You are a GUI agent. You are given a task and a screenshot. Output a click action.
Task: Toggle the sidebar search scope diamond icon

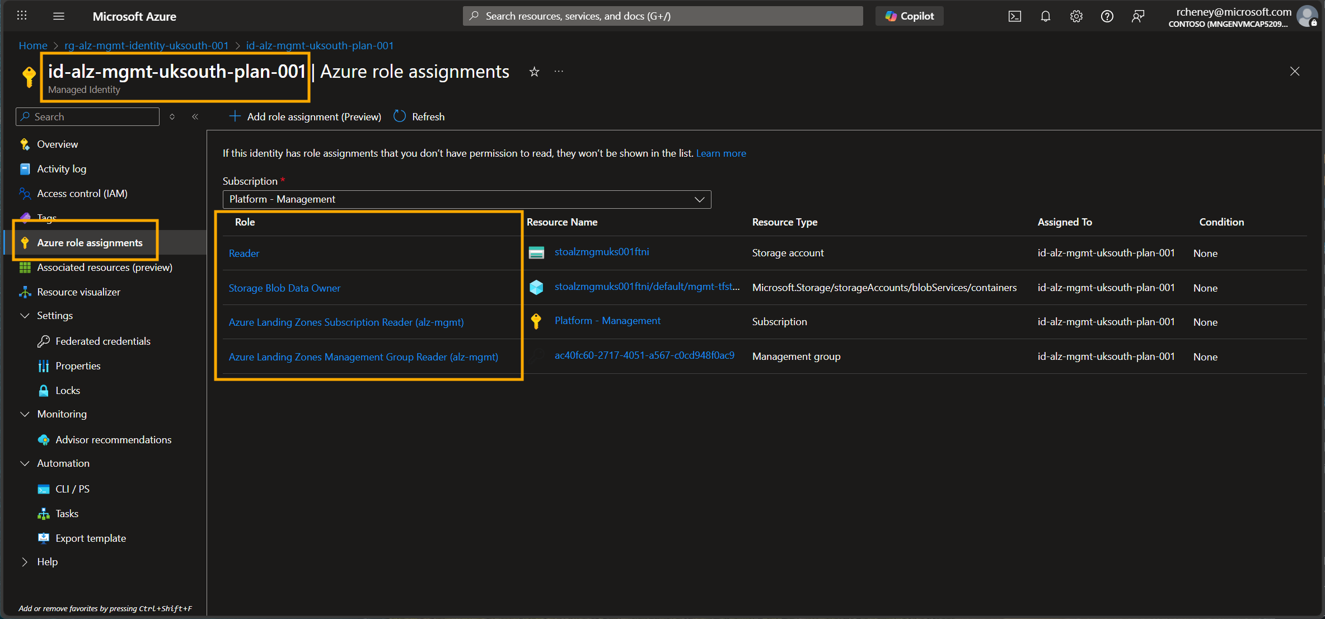point(172,116)
